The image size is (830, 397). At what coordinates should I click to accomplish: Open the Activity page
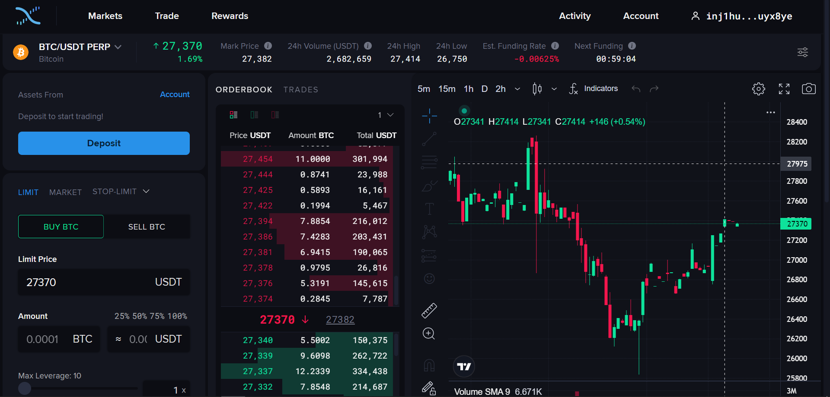(575, 16)
